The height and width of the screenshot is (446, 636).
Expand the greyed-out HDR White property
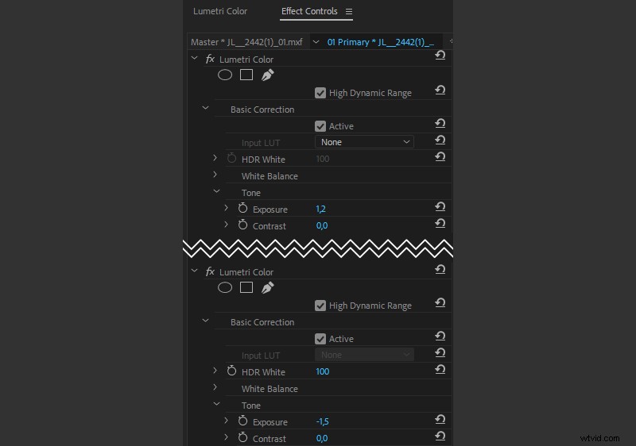point(215,158)
